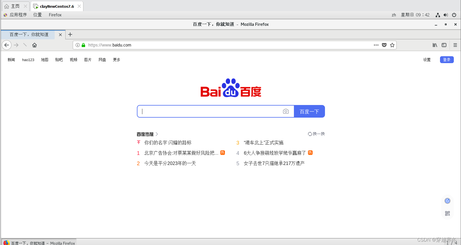Image resolution: width=461 pixels, height=245 pixels.
Task: Open 应用程序 applications menu
Action: (x=15, y=15)
